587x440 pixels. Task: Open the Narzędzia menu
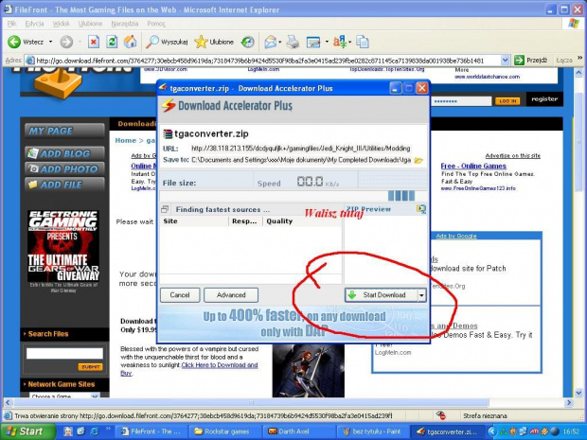(x=125, y=22)
